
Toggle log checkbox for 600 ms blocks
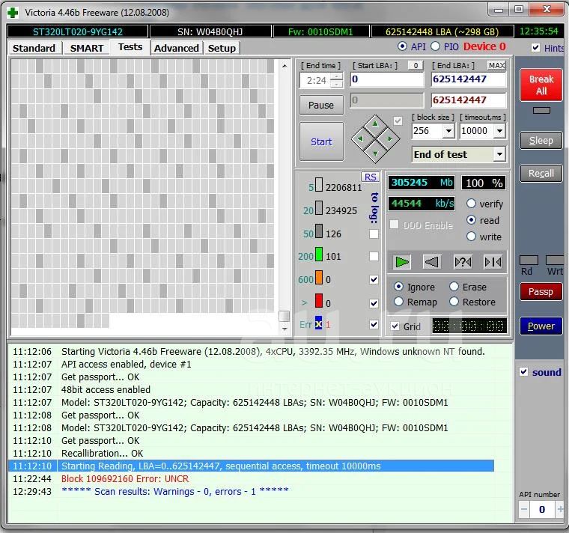(x=374, y=279)
